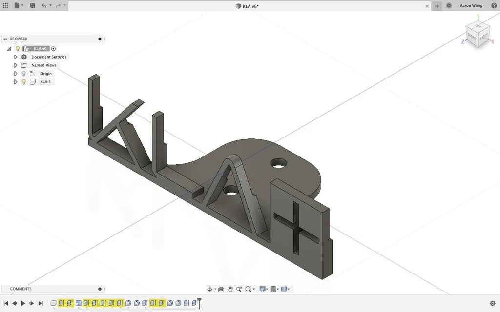The width and height of the screenshot is (500, 312).
Task: Step back one timeline feature
Action: [x=14, y=303]
